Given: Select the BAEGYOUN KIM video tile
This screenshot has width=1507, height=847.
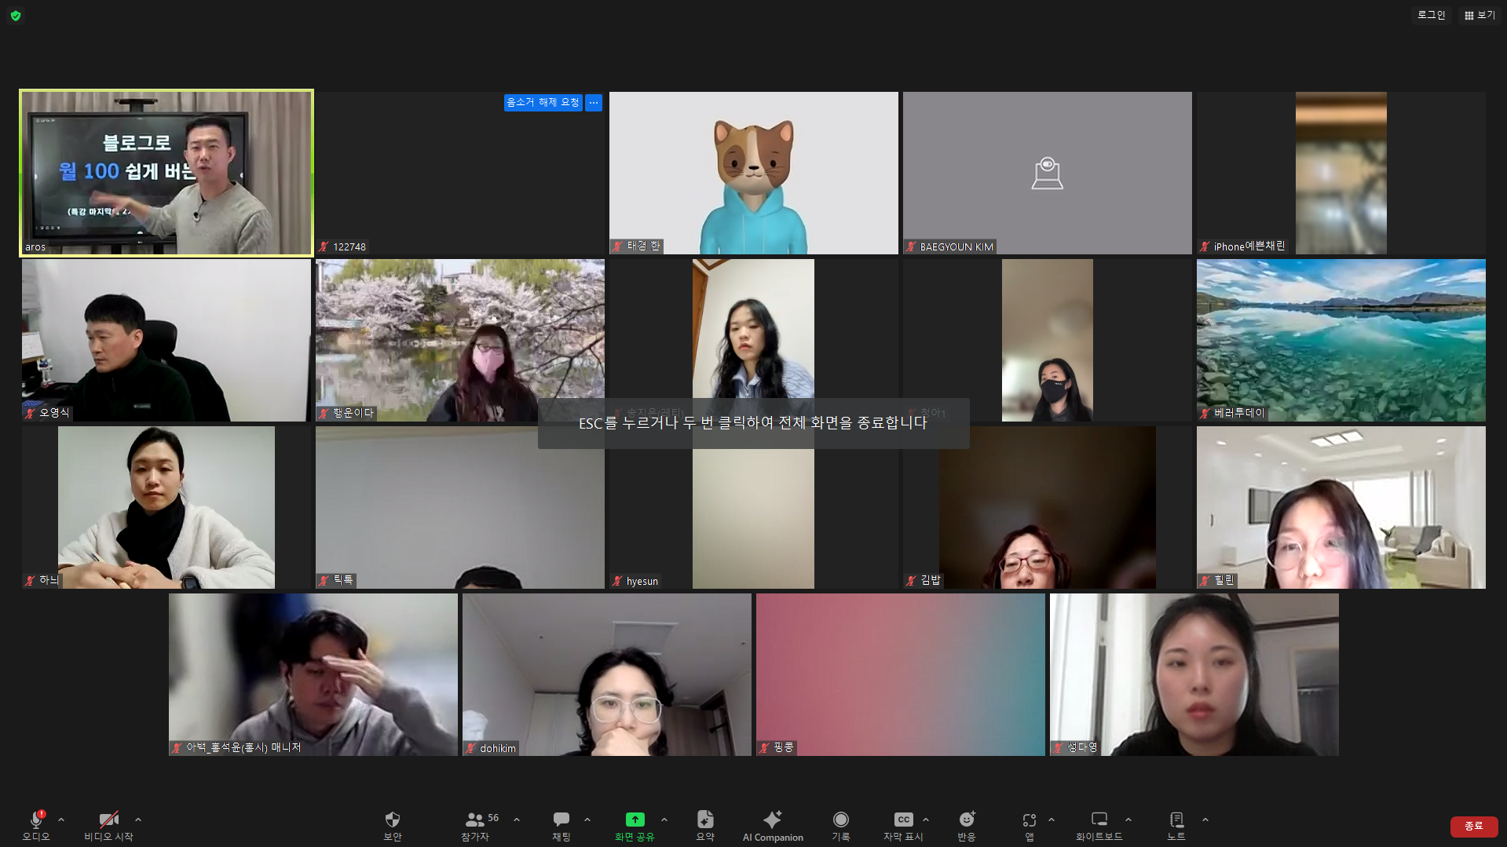Looking at the screenshot, I should pyautogui.click(x=1048, y=173).
